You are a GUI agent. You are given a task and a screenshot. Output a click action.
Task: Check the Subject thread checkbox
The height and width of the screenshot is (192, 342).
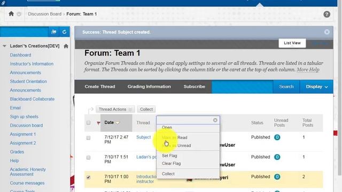coord(88,138)
